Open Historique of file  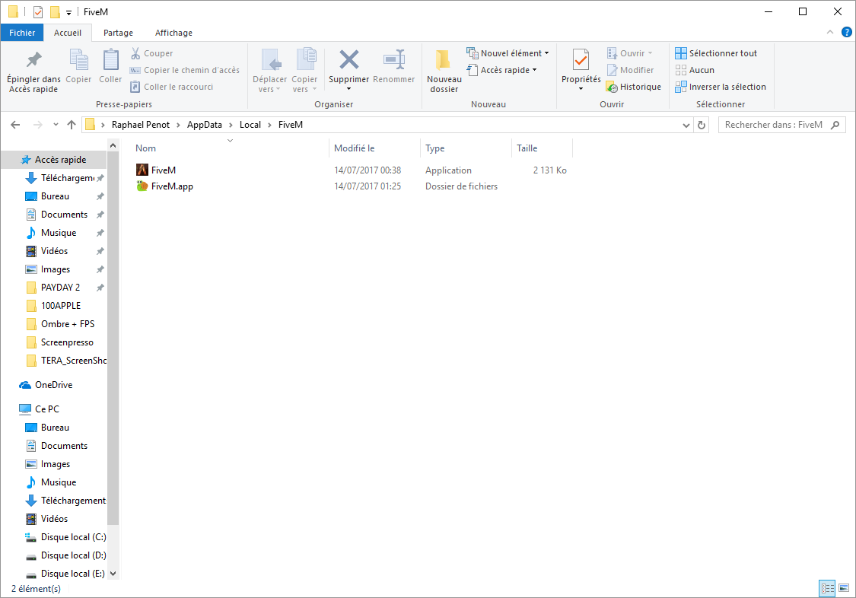pos(634,87)
